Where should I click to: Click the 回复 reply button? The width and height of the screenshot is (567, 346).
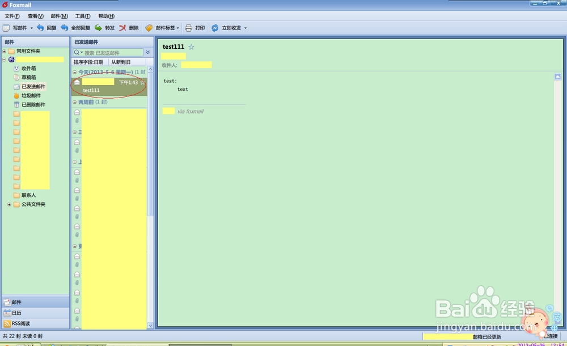[x=46, y=28]
